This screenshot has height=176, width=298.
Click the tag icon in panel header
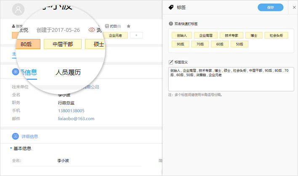pos(171,7)
